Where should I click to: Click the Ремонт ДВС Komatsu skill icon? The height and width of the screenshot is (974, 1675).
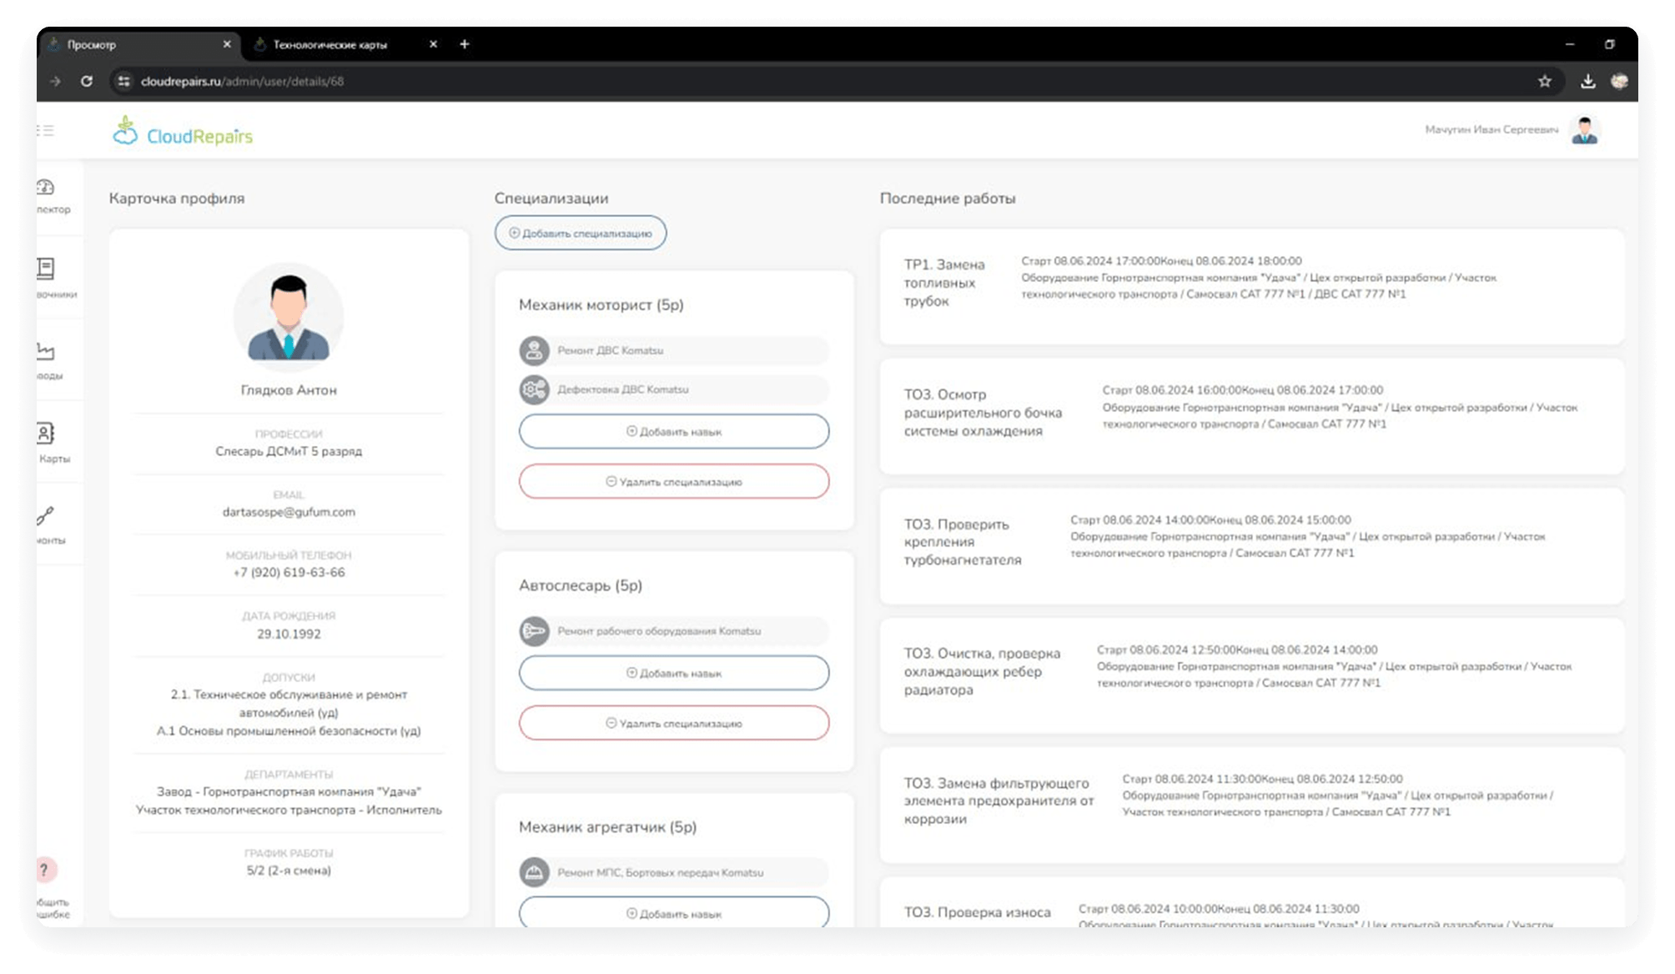coord(534,350)
